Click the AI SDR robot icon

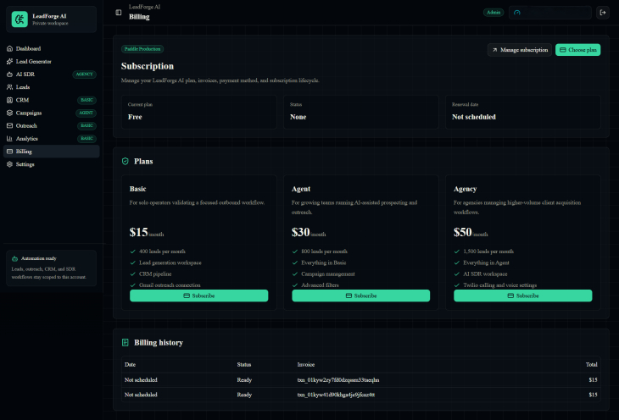point(9,75)
